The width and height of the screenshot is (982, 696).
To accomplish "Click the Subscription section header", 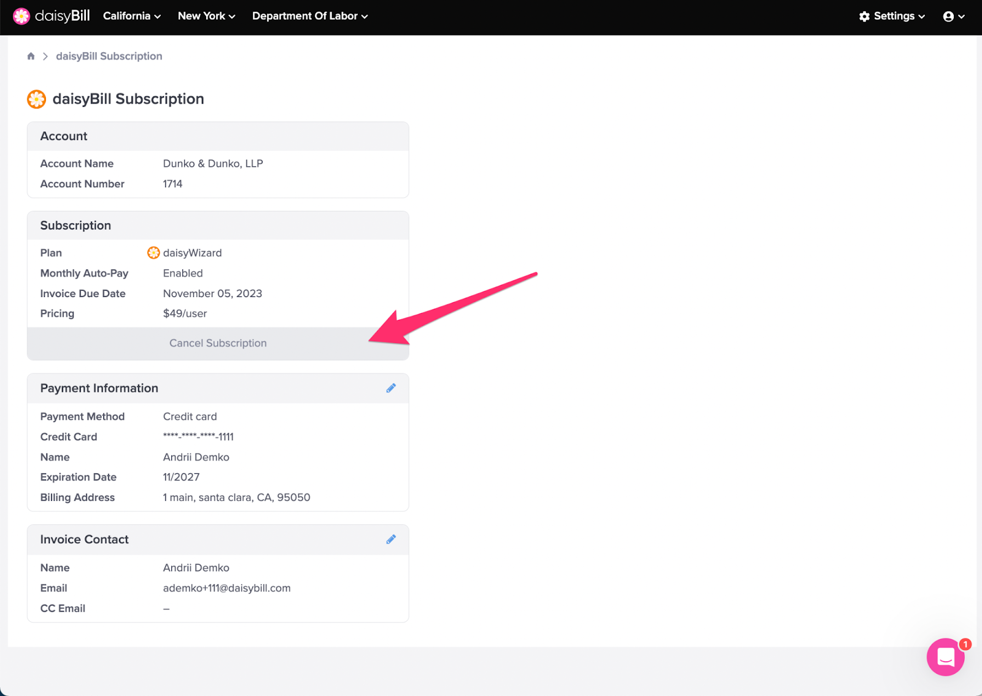I will click(218, 225).
